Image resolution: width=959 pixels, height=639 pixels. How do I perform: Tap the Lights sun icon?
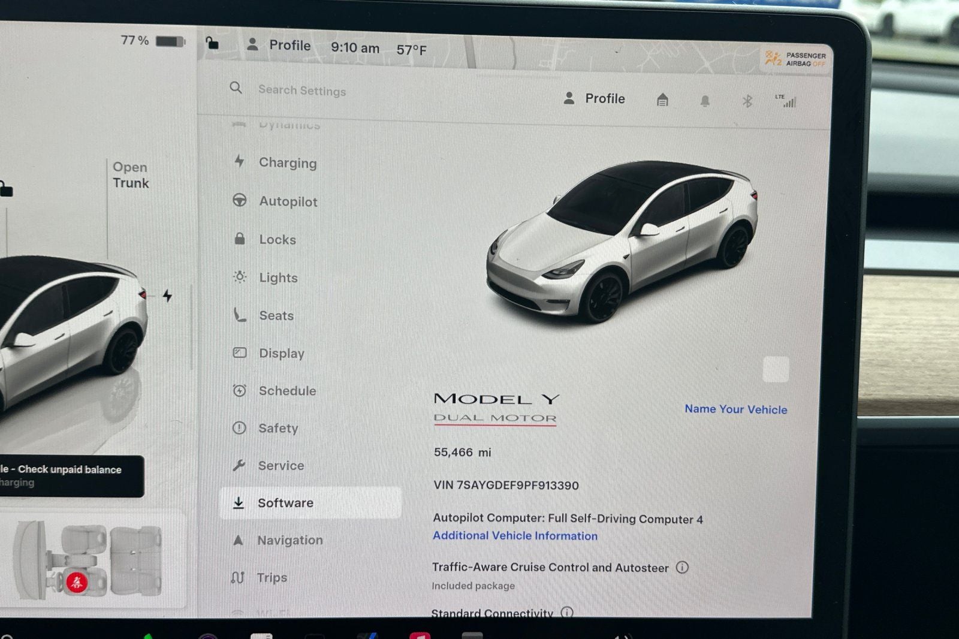tap(240, 276)
